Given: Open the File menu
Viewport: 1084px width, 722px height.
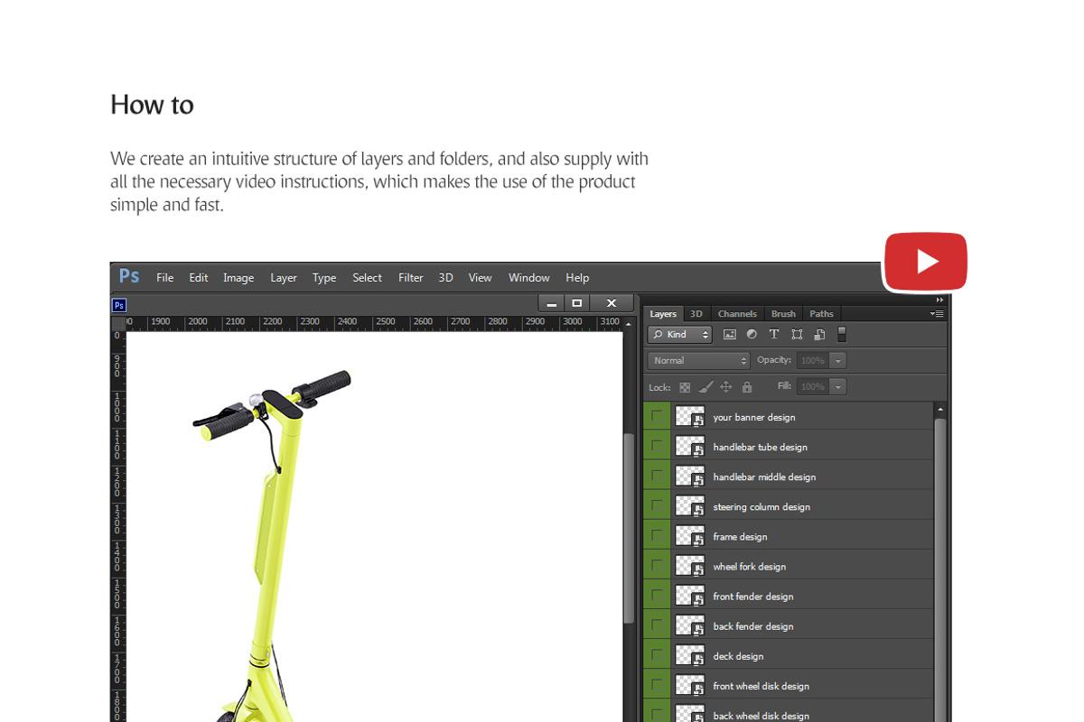Looking at the screenshot, I should click(x=164, y=278).
